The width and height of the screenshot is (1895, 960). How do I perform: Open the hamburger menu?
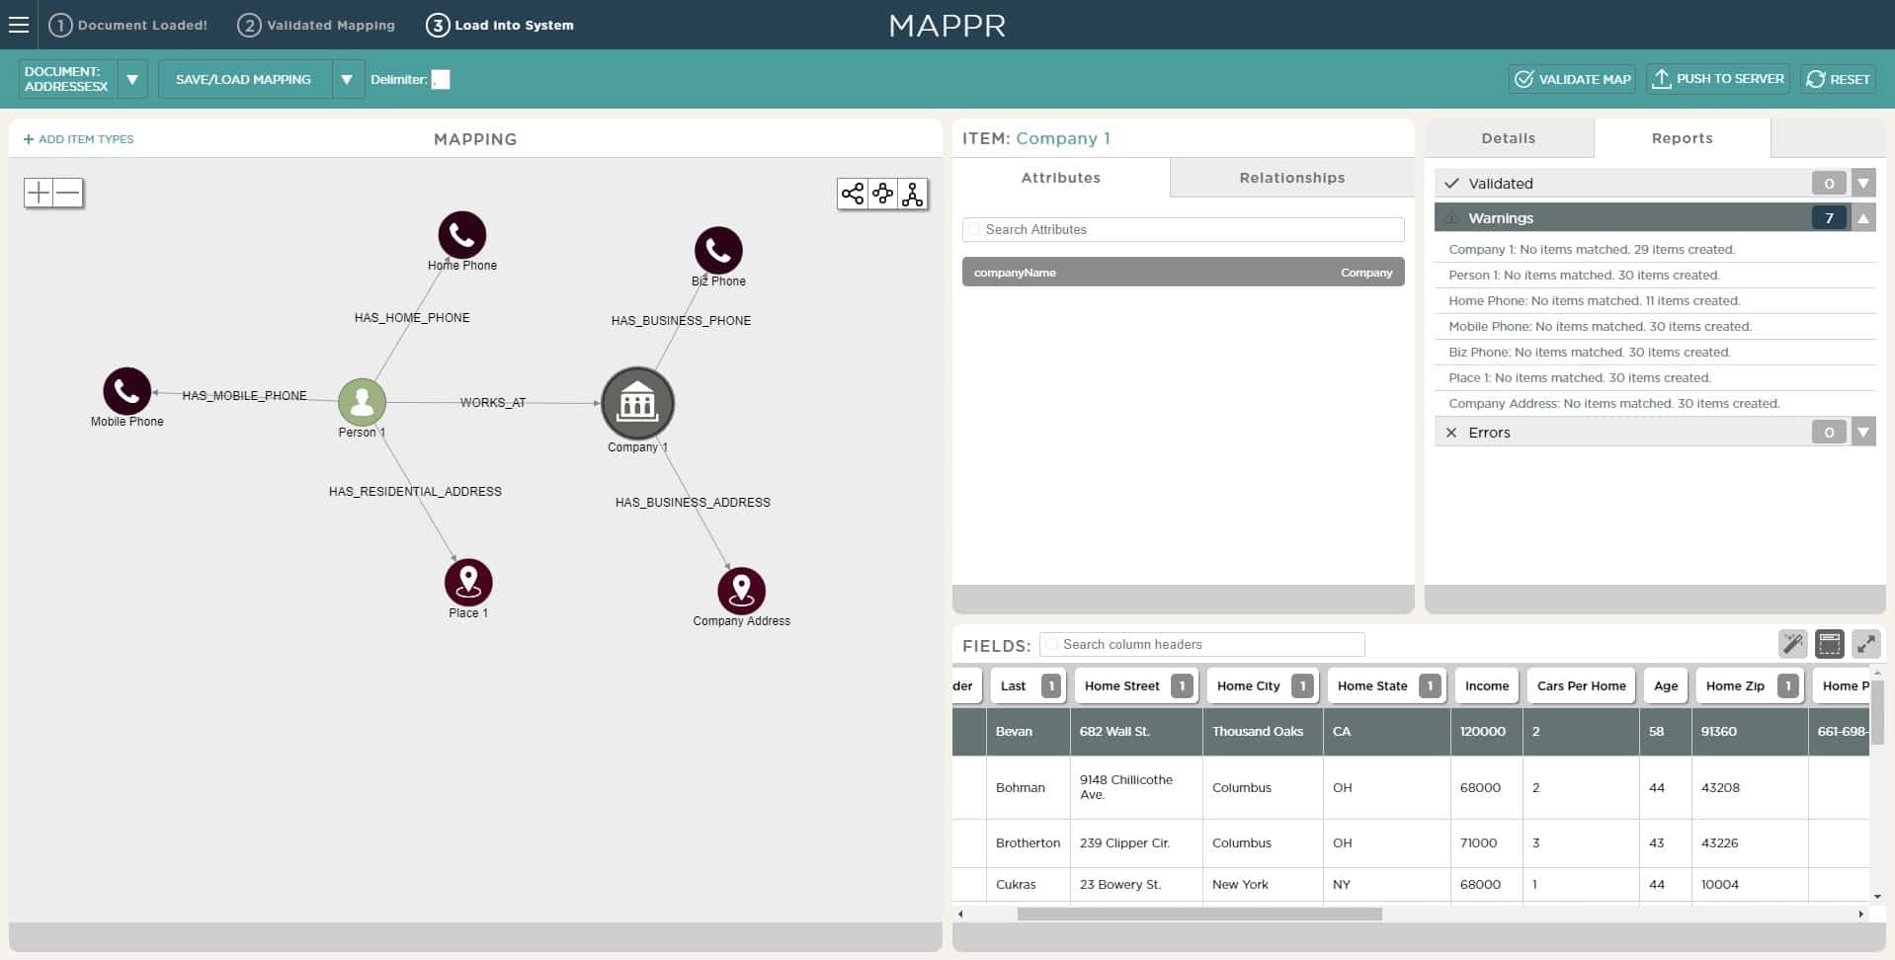pyautogui.click(x=19, y=25)
